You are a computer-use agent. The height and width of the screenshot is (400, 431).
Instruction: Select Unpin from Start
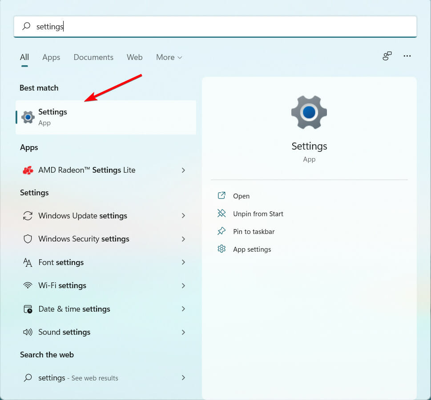[x=258, y=214]
